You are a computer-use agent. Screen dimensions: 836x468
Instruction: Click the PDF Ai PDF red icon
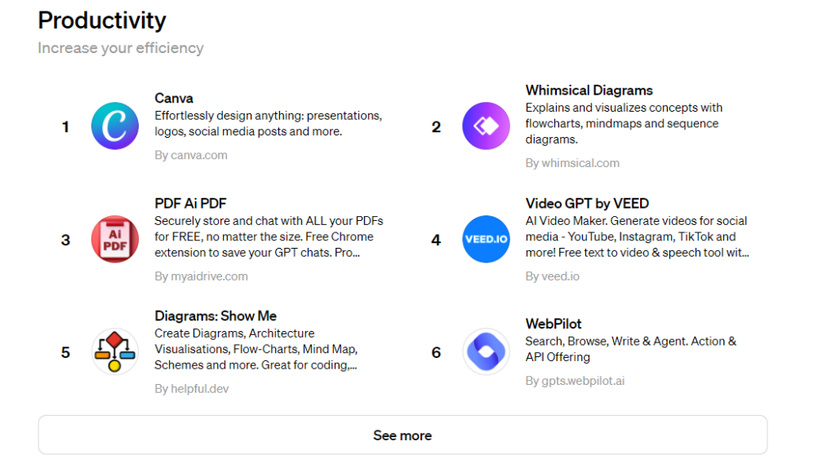[x=115, y=239]
